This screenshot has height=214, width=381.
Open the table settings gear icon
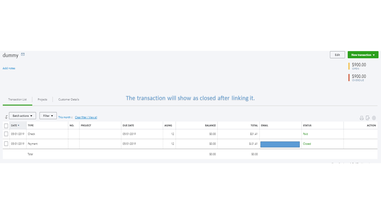click(x=374, y=118)
